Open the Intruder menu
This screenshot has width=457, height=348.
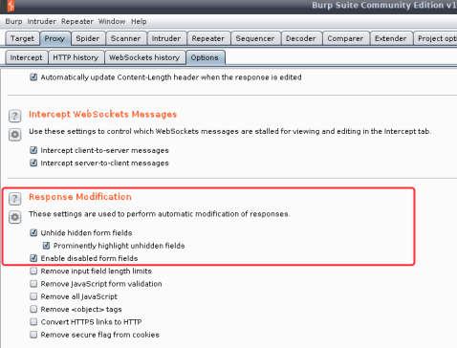click(41, 21)
